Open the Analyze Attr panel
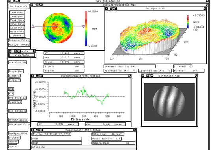The height and width of the screenshot is (150, 217). (x=18, y=133)
